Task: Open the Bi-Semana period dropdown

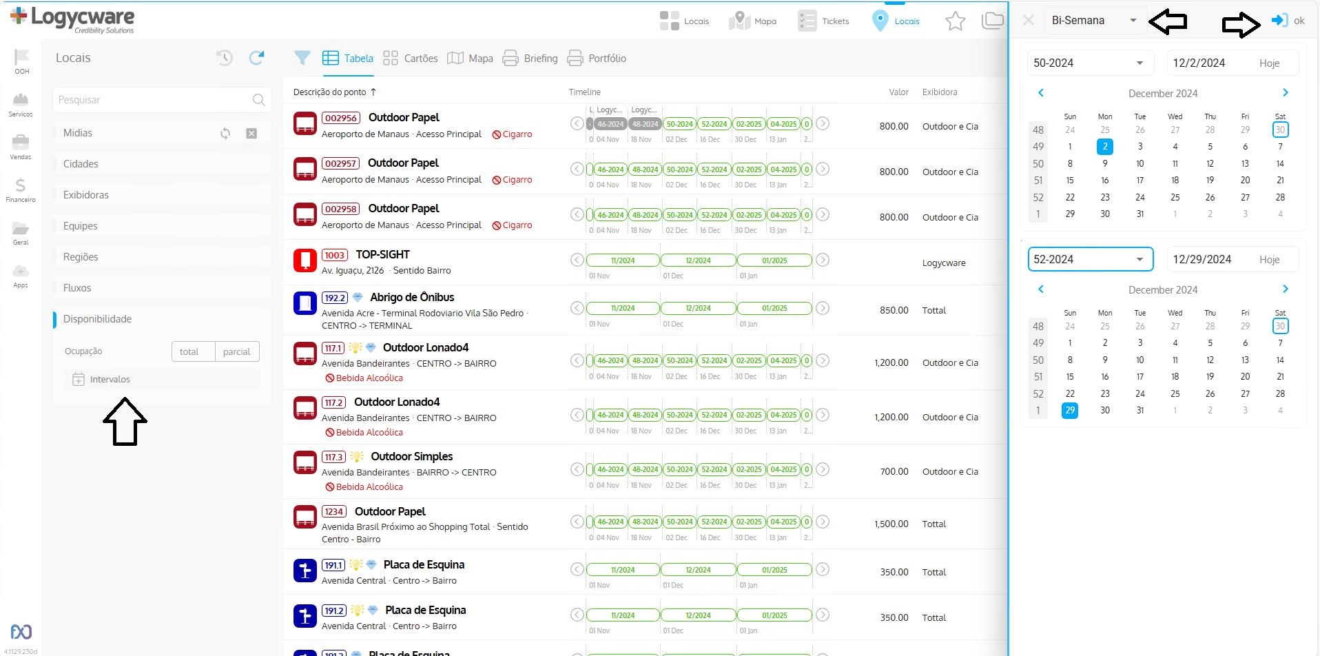Action: pyautogui.click(x=1095, y=21)
